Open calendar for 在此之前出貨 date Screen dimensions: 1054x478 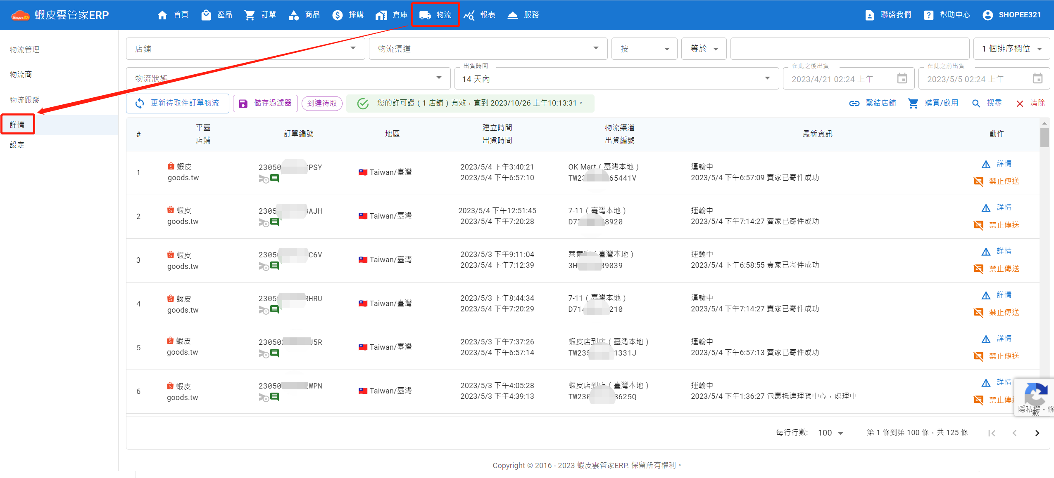point(1037,78)
